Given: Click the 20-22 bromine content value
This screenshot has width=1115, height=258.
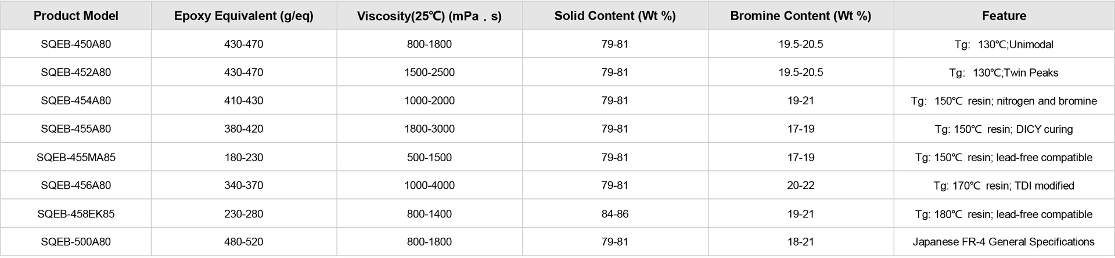Looking at the screenshot, I should click(800, 186).
